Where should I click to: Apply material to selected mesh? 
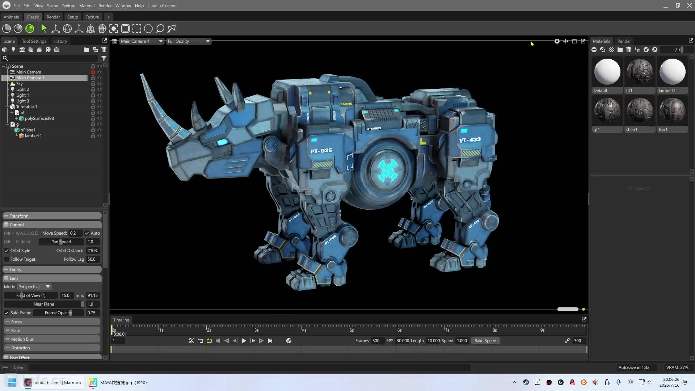coord(637,50)
